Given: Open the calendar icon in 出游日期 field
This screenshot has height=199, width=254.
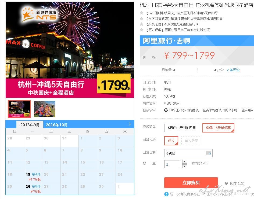Looking at the screenshot, I should 208,153.
